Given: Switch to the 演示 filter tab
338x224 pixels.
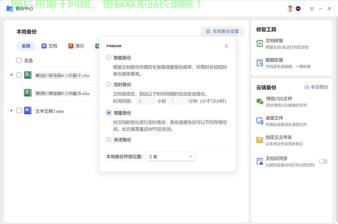Looking at the screenshot, I should coord(76,46).
